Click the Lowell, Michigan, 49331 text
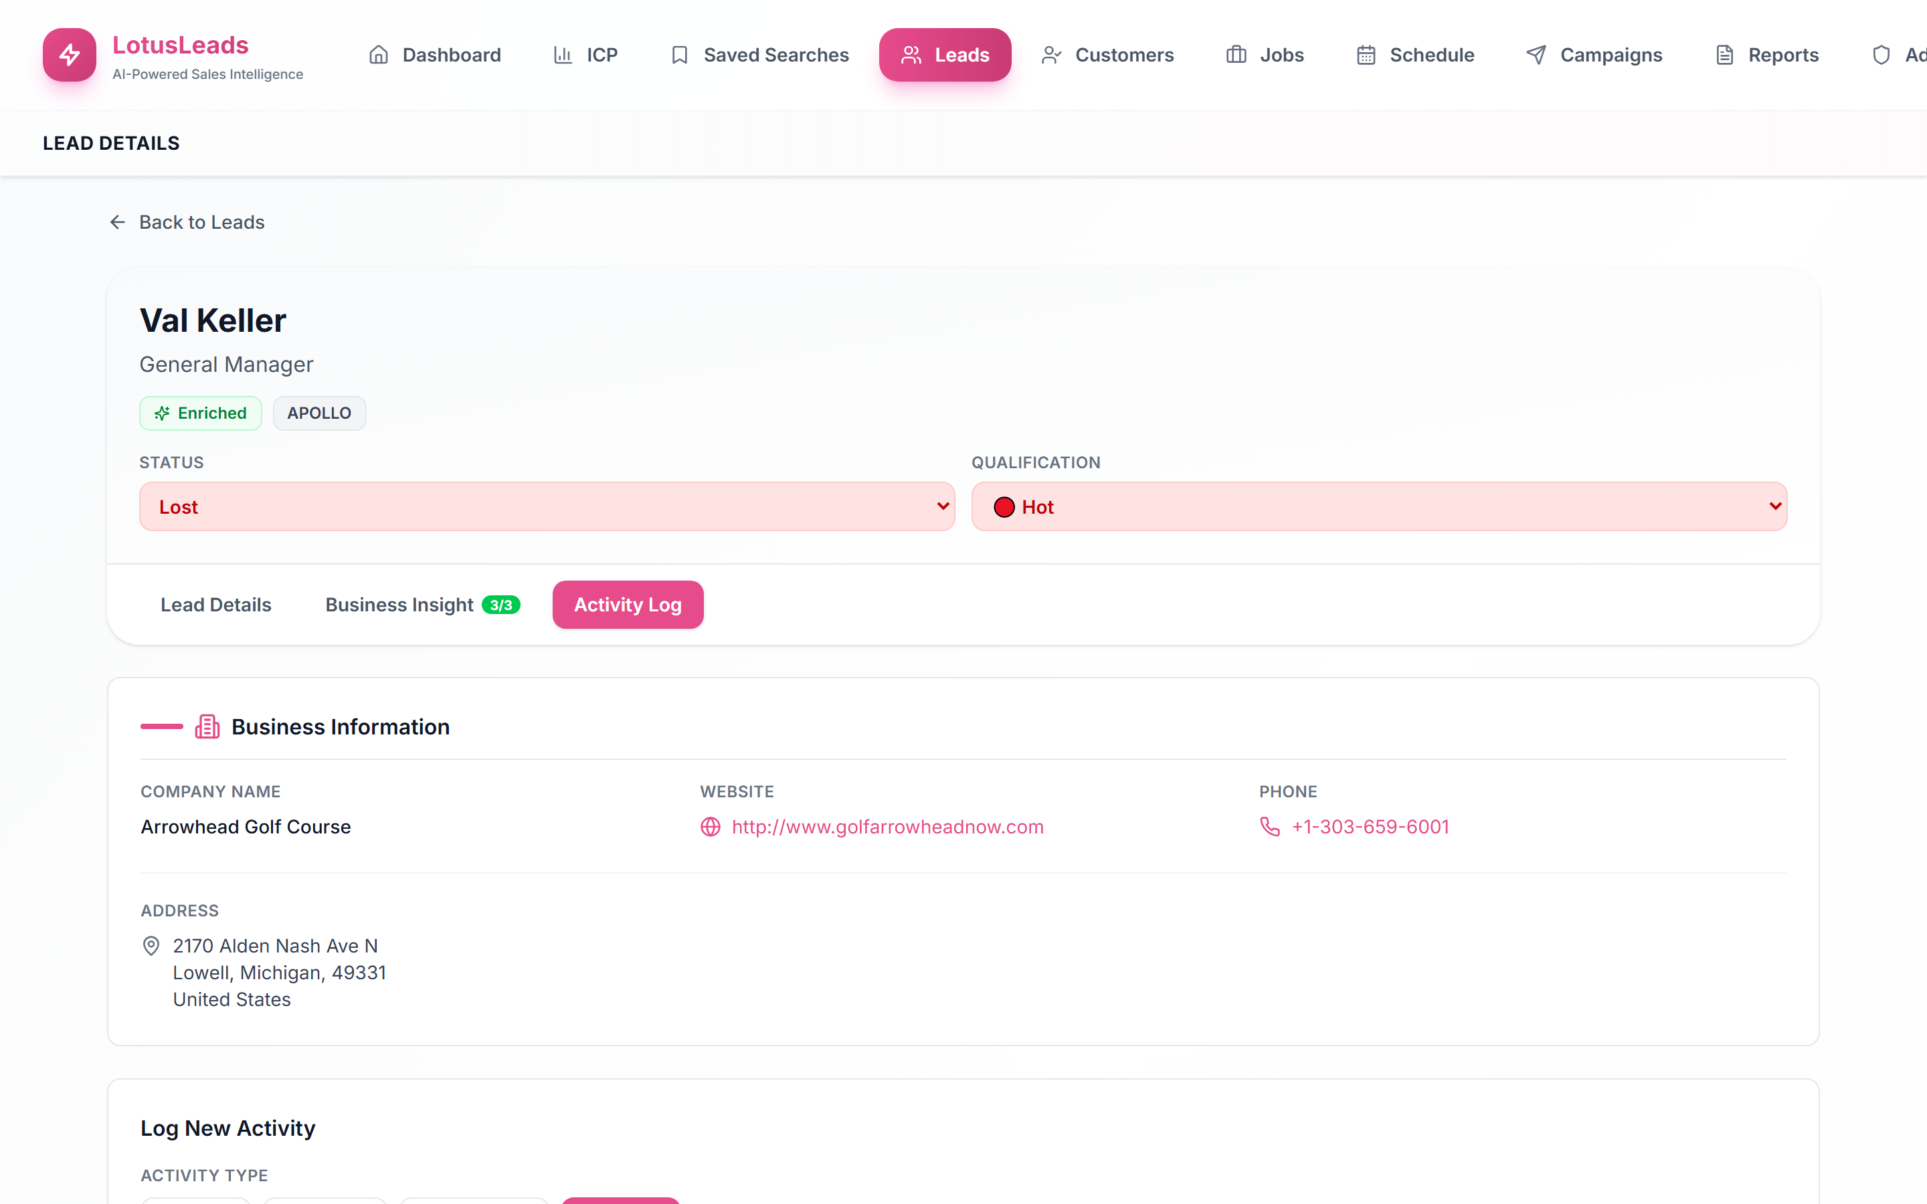 point(280,973)
